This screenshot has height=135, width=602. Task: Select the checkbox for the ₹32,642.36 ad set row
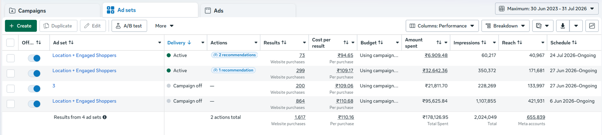point(11,73)
